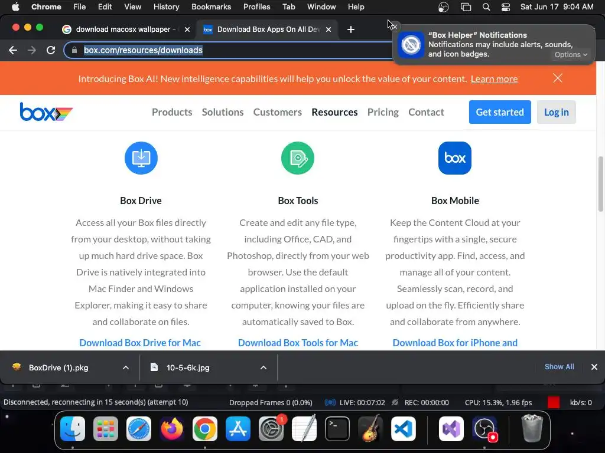Viewport: 605px width, 453px height.
Task: Click the Log in button
Action: (x=556, y=112)
